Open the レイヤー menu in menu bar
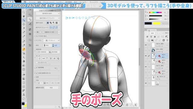 pyautogui.click(x=60, y=2)
